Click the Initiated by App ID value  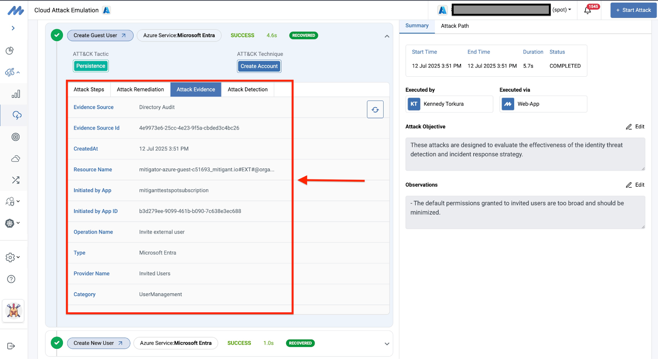[190, 211]
